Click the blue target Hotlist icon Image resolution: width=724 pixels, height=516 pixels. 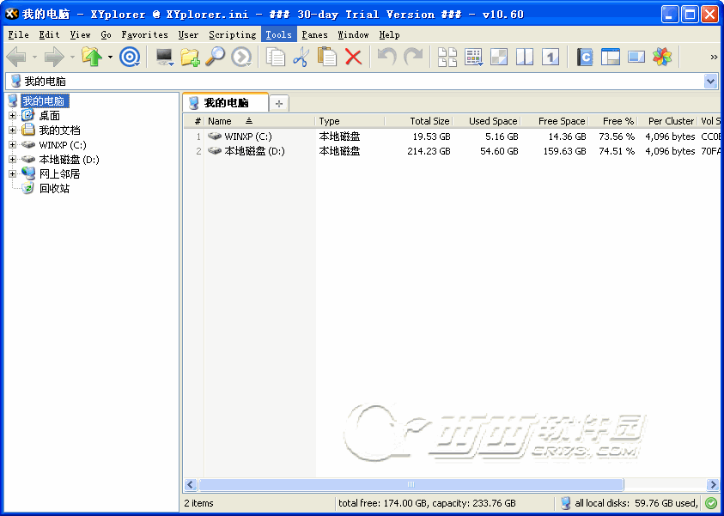click(x=130, y=58)
